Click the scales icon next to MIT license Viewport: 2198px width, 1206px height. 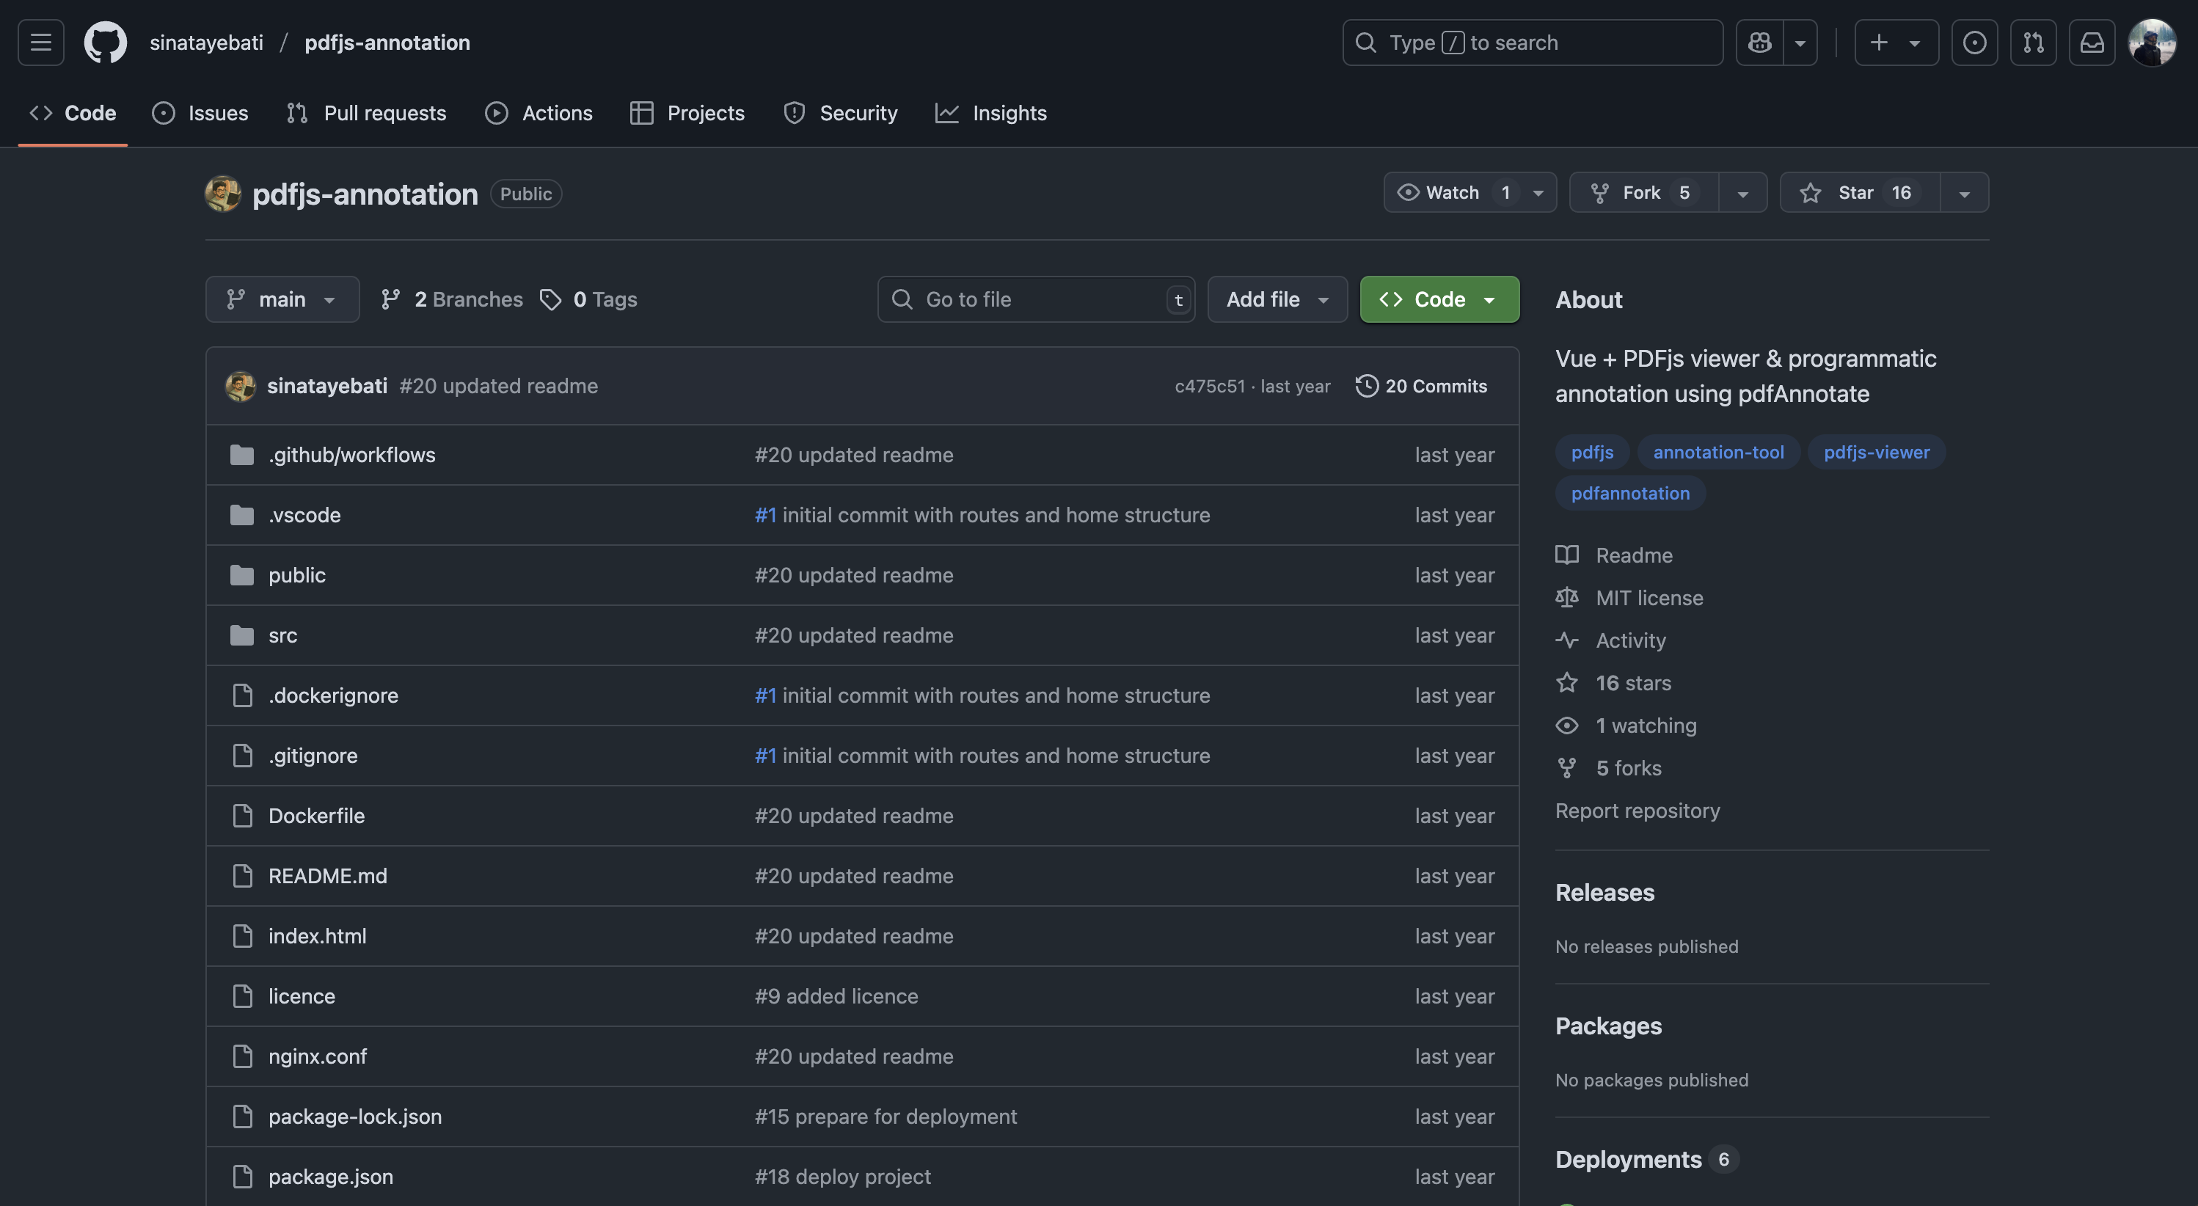[1566, 598]
